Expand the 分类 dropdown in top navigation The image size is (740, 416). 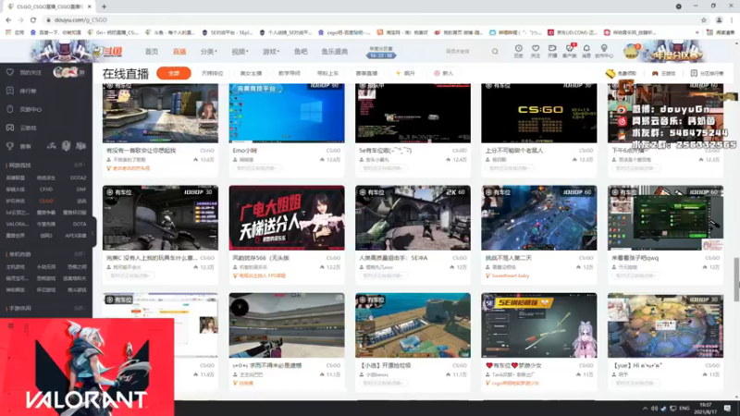209,52
